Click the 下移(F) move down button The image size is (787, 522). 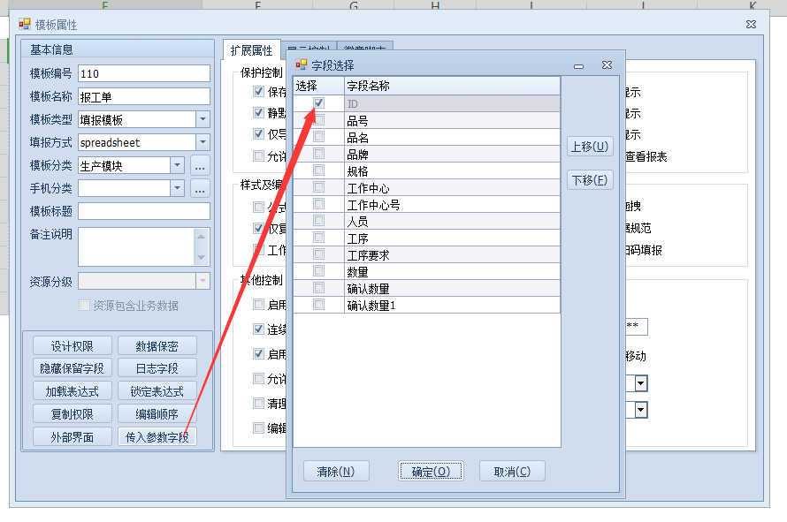click(x=590, y=180)
